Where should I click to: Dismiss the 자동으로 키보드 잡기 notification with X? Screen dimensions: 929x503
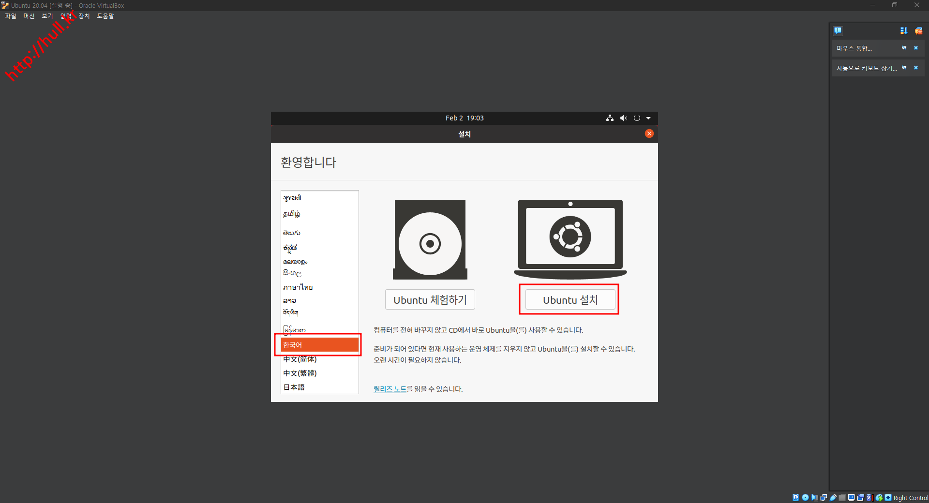916,68
